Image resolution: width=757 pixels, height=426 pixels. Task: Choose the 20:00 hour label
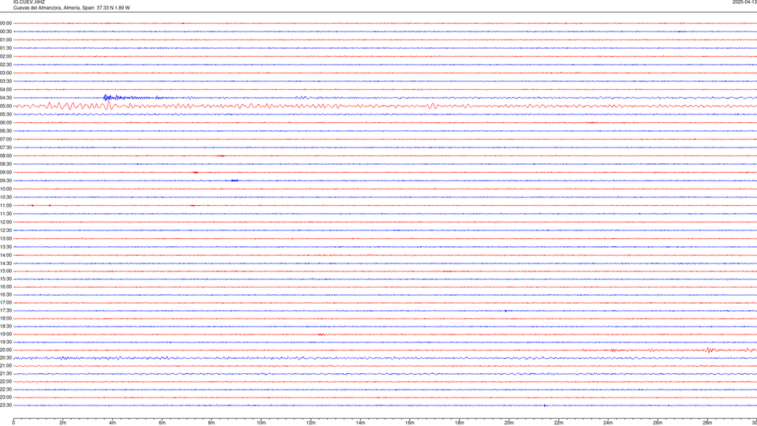tap(6, 349)
